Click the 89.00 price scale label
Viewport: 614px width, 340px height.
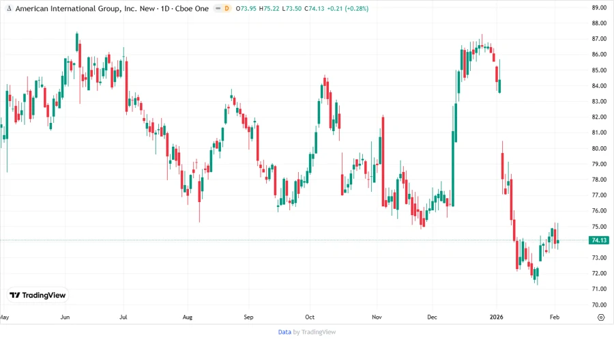click(x=599, y=8)
